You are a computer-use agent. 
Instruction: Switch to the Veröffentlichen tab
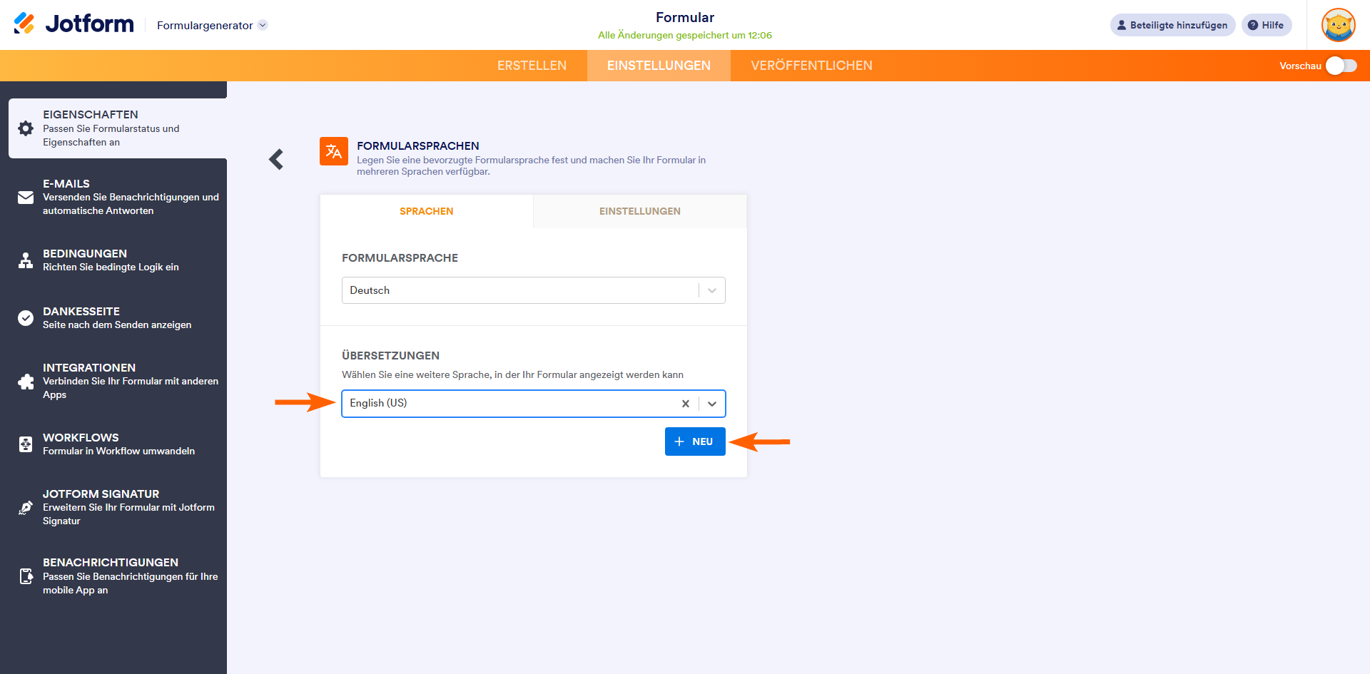[x=811, y=66]
